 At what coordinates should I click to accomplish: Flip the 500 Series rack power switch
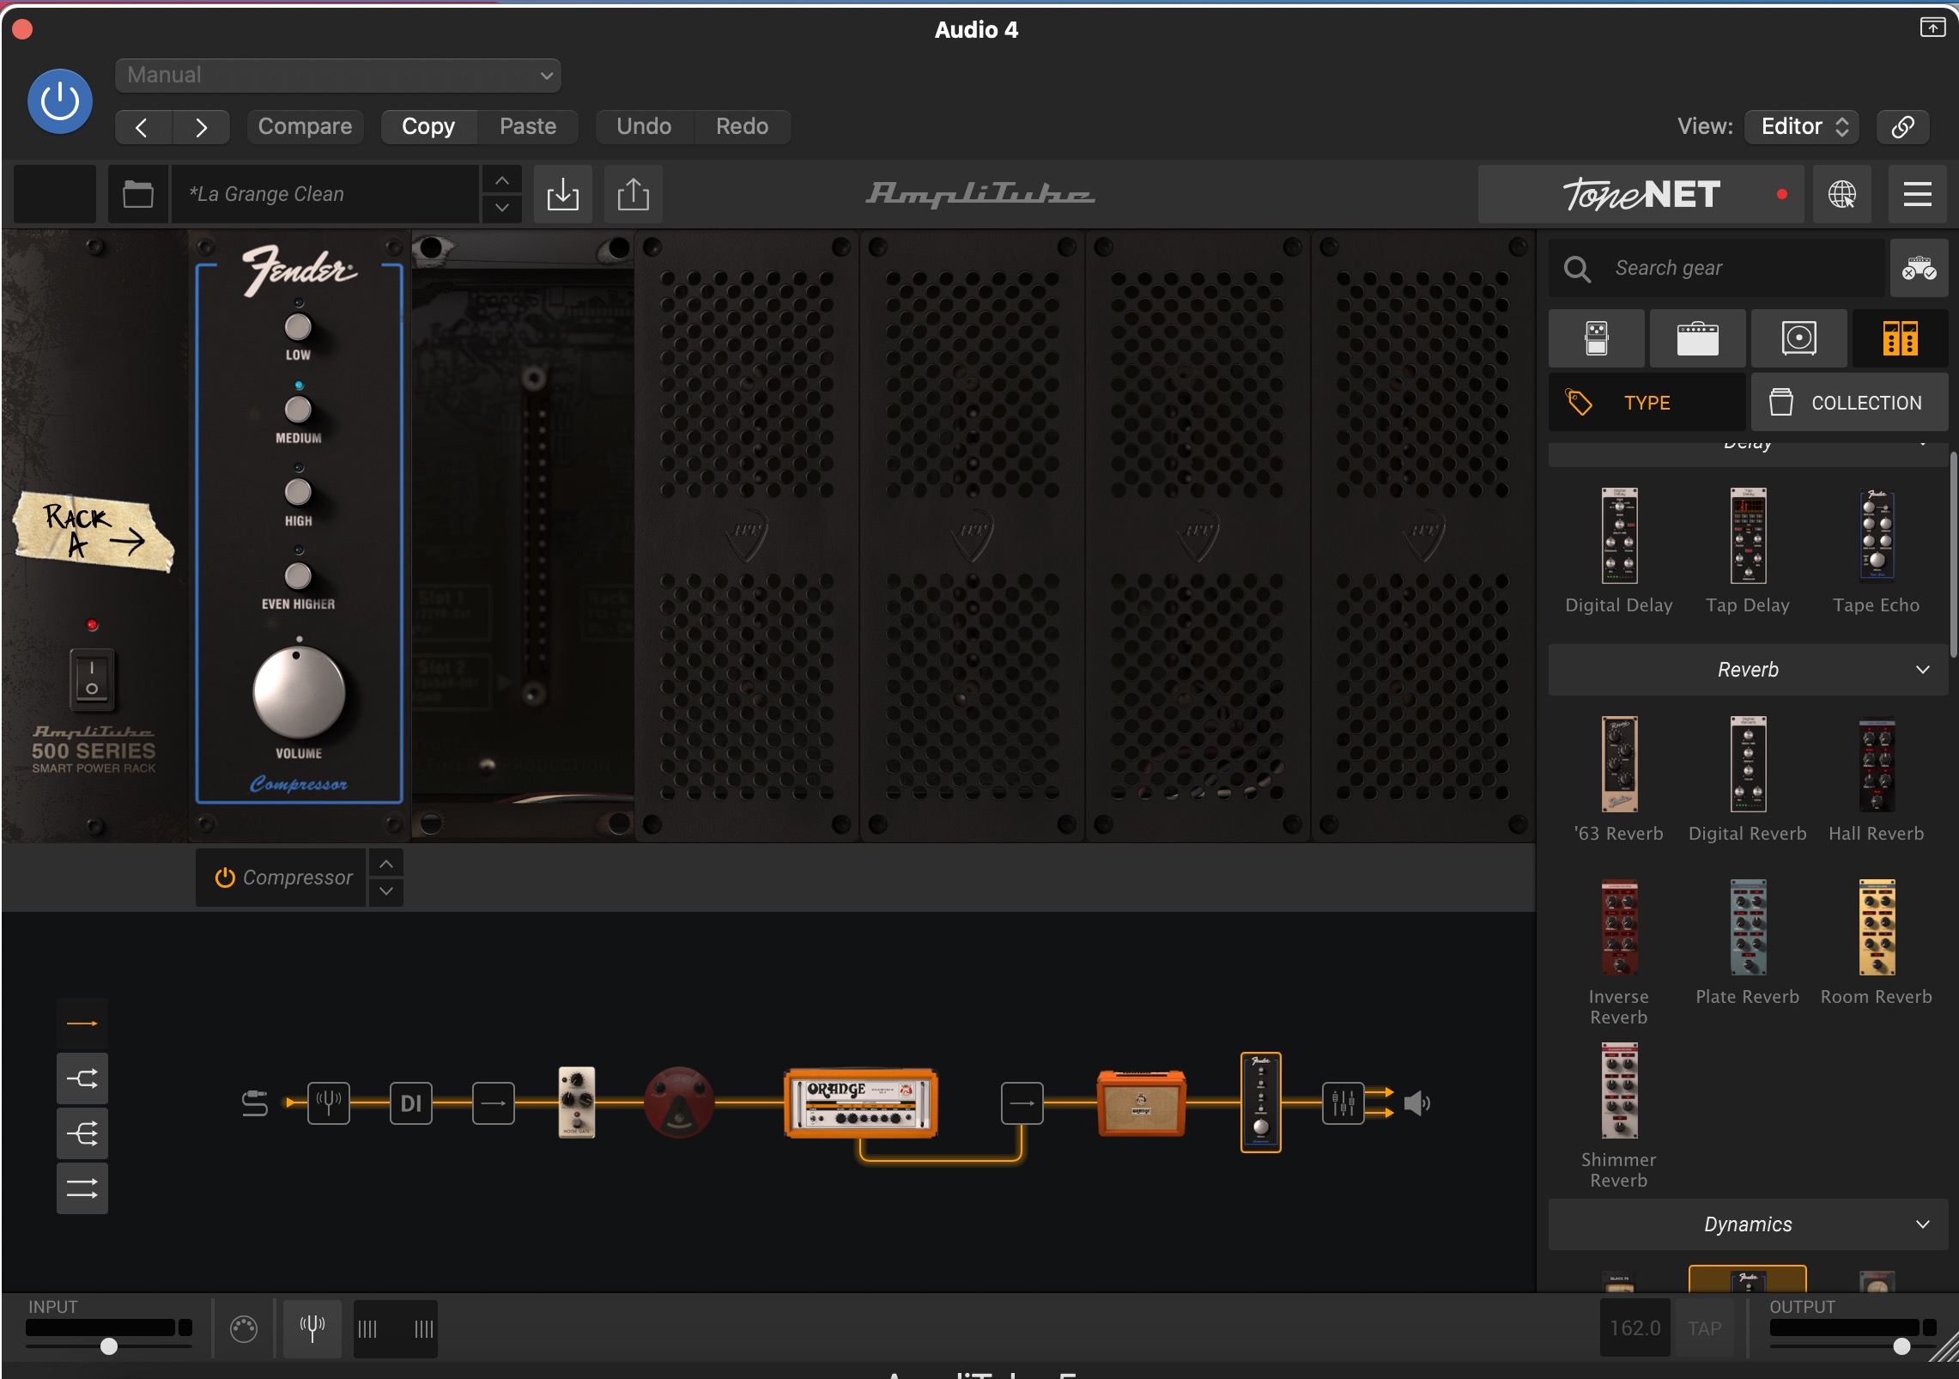92,679
